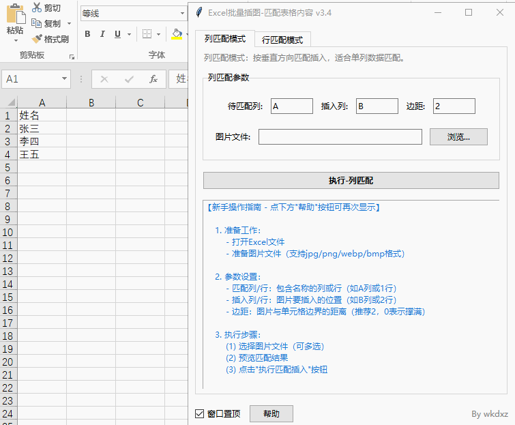Close the Excel批量插图 tool window
This screenshot has width=515, height=425.
[x=500, y=12]
